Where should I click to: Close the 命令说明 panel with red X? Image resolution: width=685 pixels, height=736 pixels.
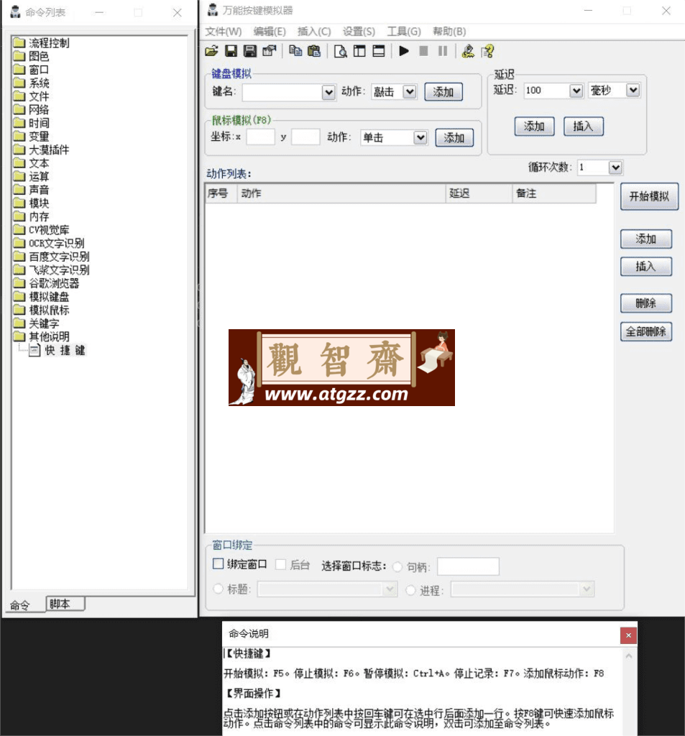point(628,635)
